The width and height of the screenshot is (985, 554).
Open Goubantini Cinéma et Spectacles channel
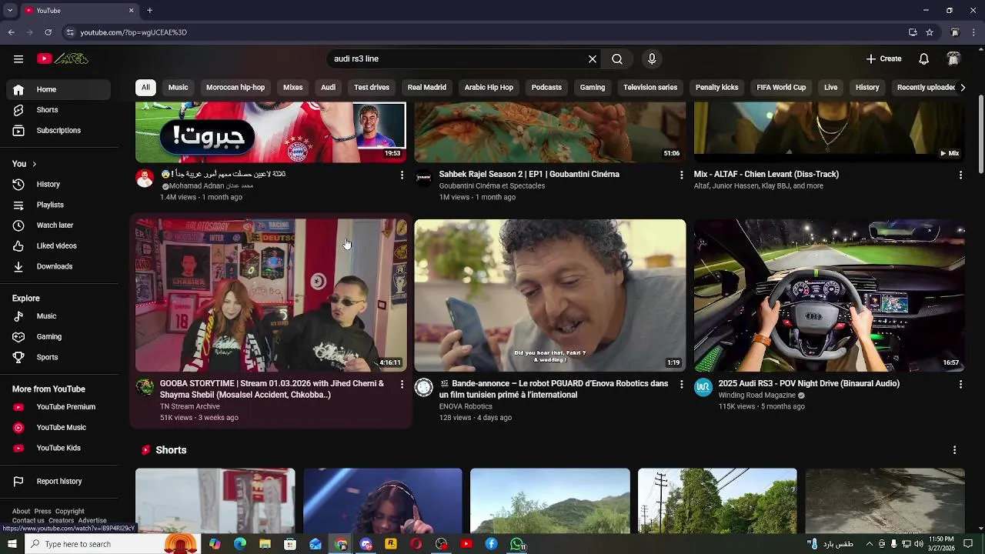492,186
